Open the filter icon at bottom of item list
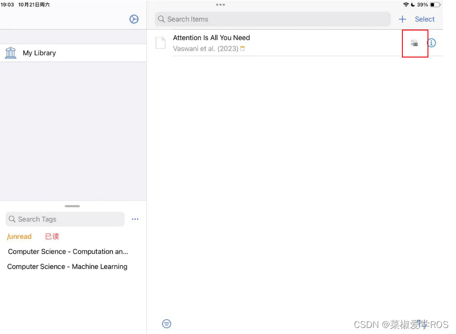 coord(167,323)
